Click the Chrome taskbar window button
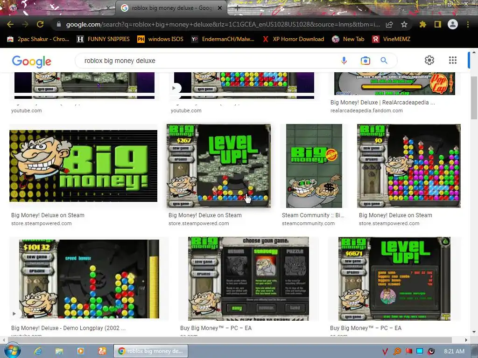The height and width of the screenshot is (358, 478). pyautogui.click(x=151, y=351)
